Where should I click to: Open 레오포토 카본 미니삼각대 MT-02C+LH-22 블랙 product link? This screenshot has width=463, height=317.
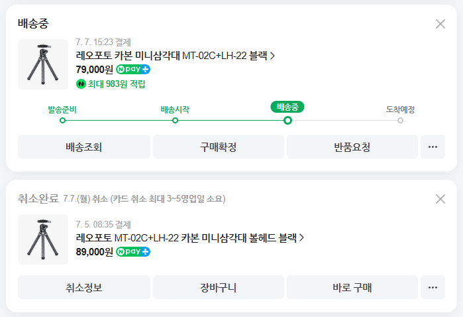pos(175,56)
